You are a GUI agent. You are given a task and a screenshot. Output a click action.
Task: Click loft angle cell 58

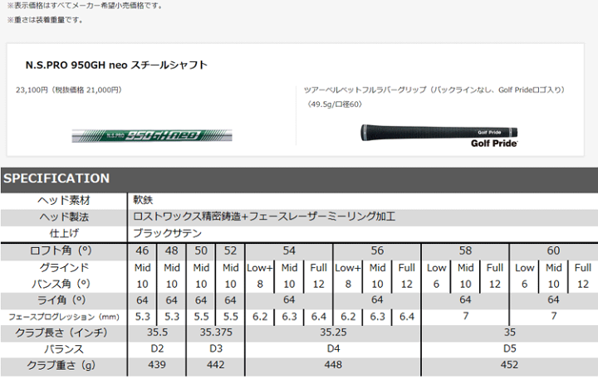465,250
